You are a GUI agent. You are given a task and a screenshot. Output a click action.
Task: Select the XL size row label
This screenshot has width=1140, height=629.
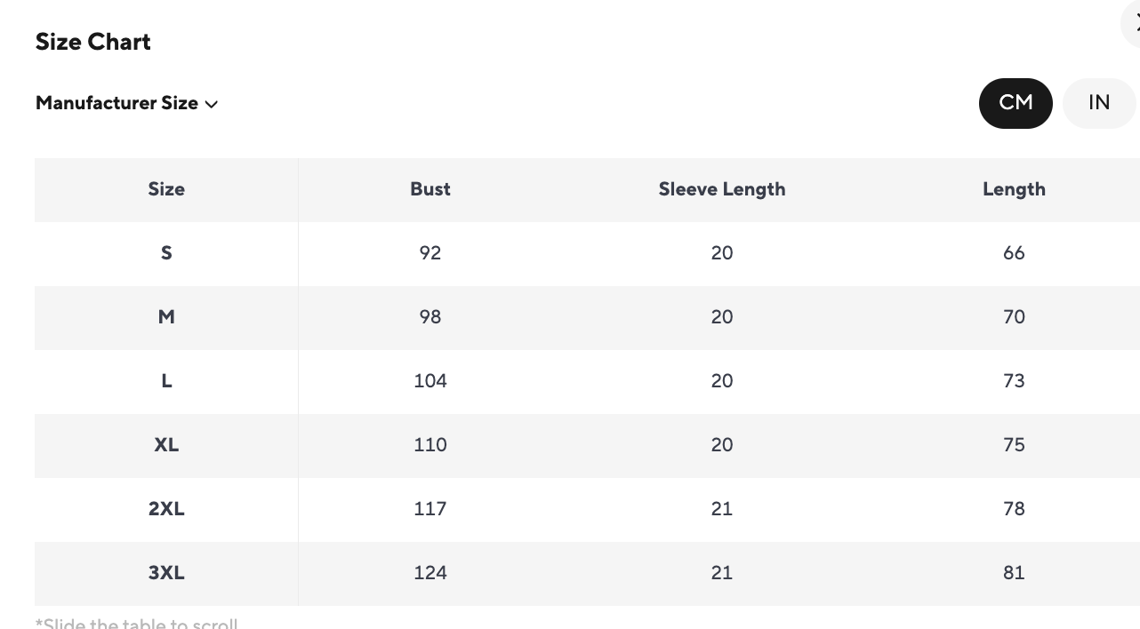166,445
